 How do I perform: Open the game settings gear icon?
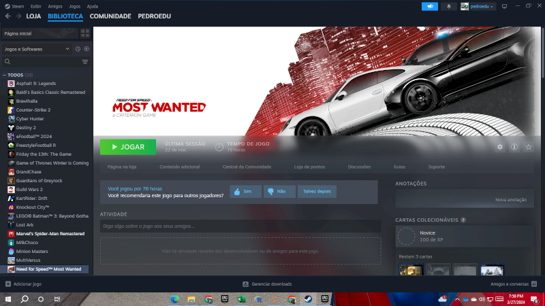[x=500, y=147]
